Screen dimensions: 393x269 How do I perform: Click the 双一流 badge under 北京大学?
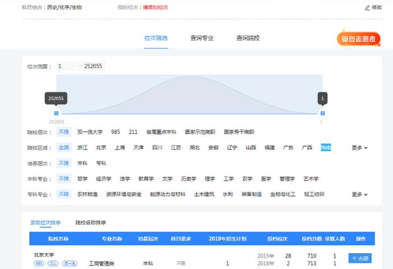point(70,264)
